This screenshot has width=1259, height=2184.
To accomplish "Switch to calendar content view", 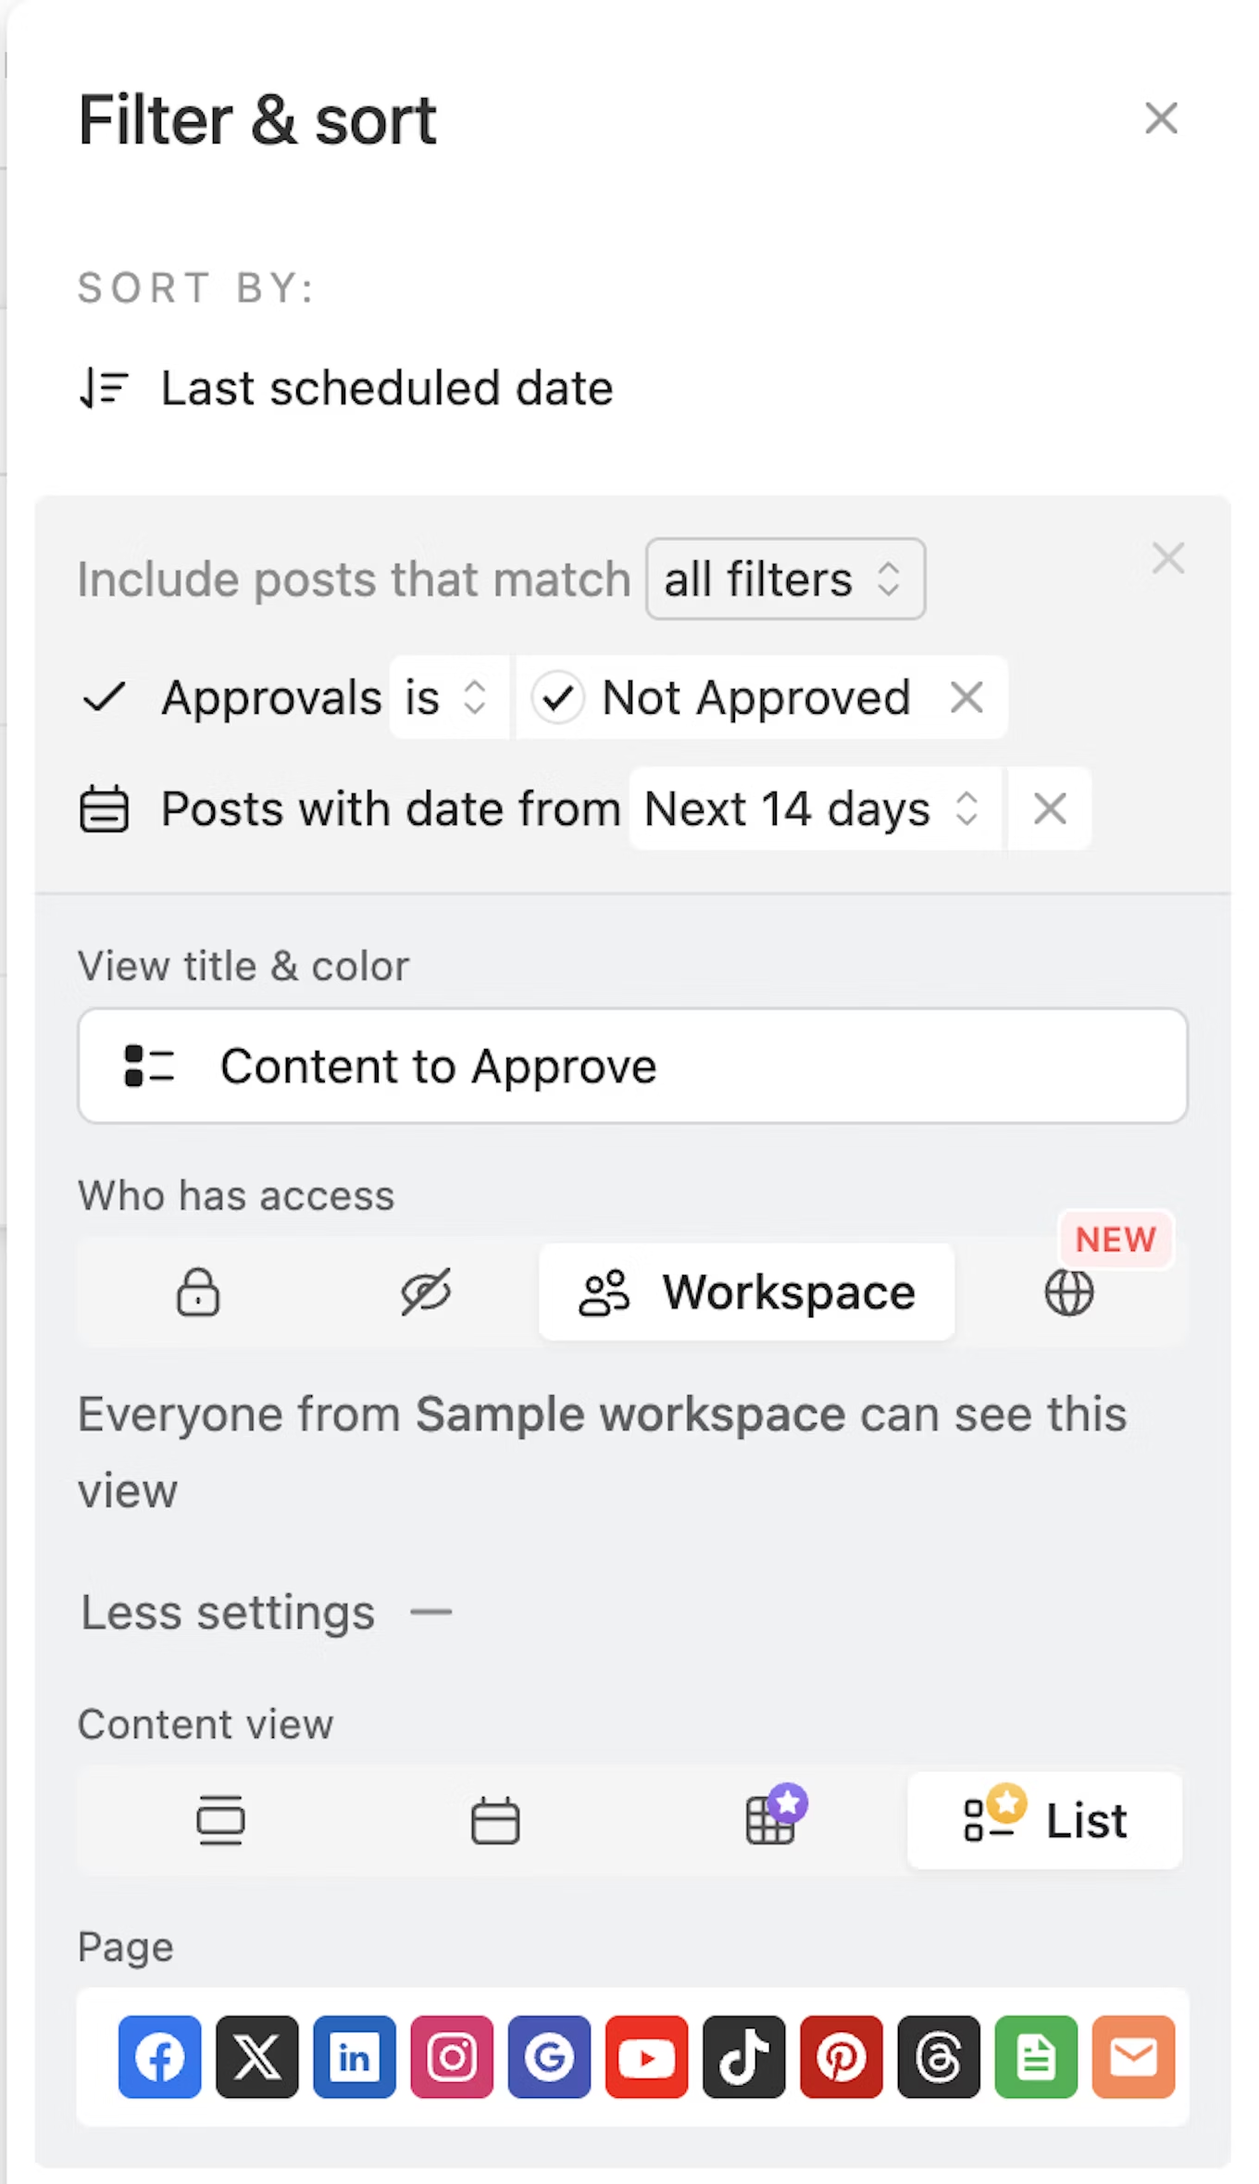I will coord(495,1820).
